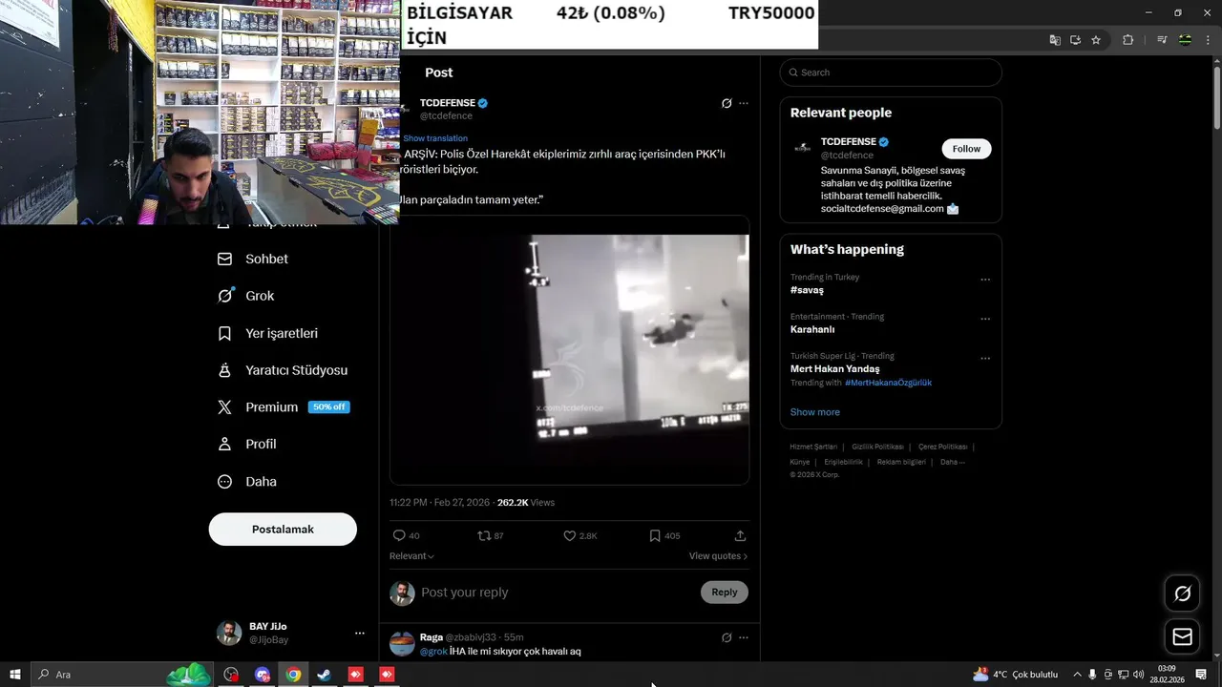Open Chrome extensions puzzle icon
Screen dimensions: 1222x687
1128,40
